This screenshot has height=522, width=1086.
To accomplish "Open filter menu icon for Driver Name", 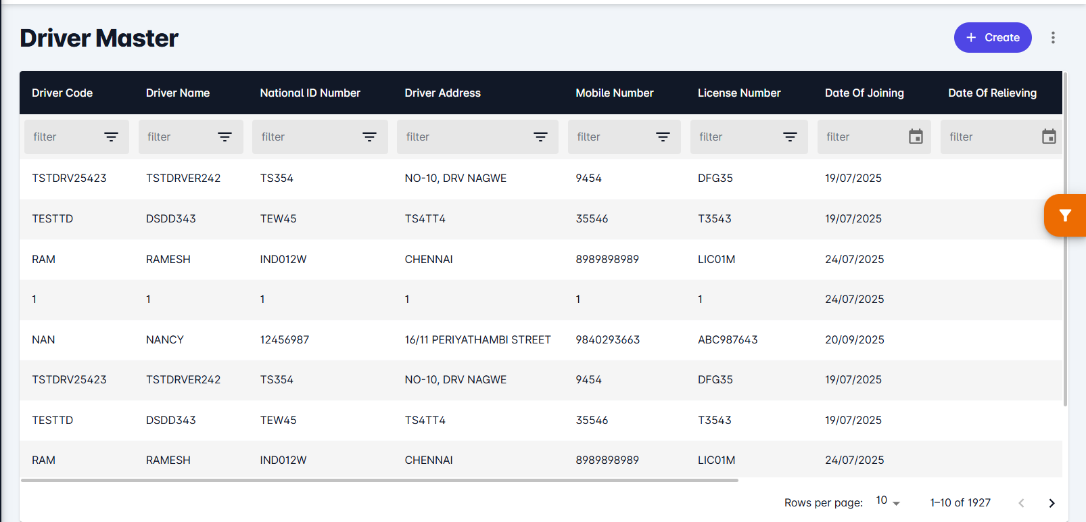I will pyautogui.click(x=225, y=137).
